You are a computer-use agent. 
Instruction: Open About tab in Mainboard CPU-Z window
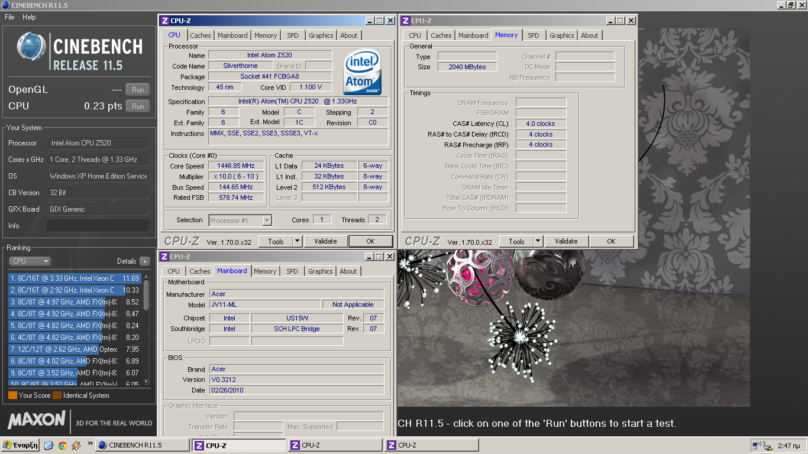tap(348, 271)
